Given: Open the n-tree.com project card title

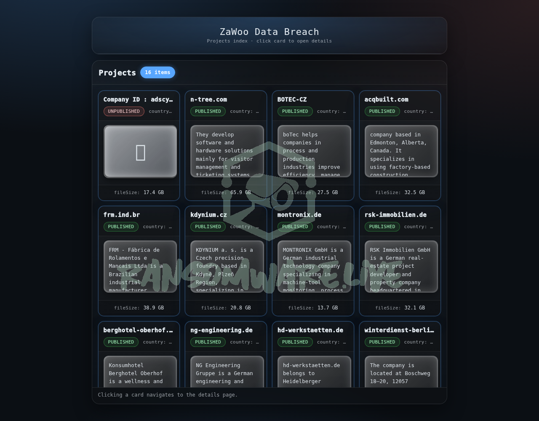Looking at the screenshot, I should 208,99.
